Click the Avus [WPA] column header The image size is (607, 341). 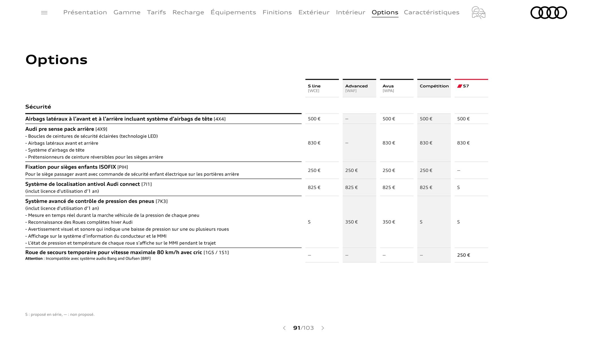coord(397,88)
